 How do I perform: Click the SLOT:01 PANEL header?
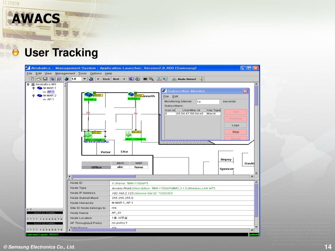[44, 212]
